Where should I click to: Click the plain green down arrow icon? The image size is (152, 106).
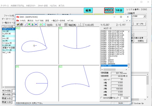[x=29, y=25]
